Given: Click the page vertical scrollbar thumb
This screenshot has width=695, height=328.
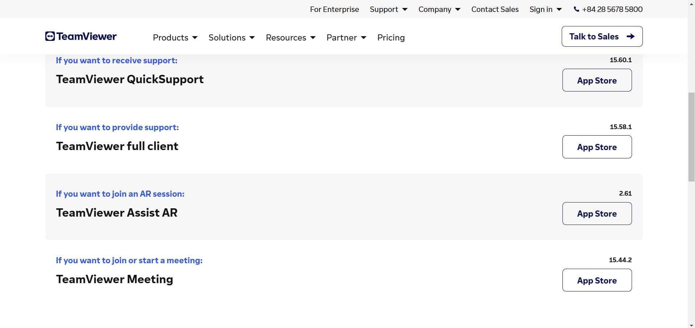Looking at the screenshot, I should [x=691, y=137].
